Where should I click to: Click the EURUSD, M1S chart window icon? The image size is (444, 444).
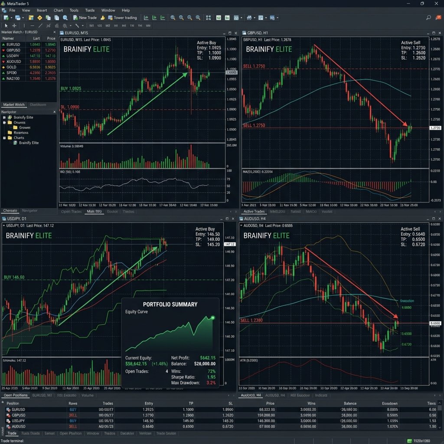coord(62,33)
